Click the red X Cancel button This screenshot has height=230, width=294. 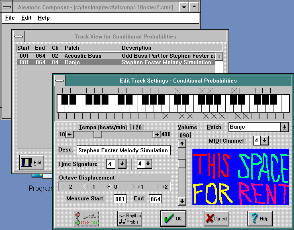point(216,218)
